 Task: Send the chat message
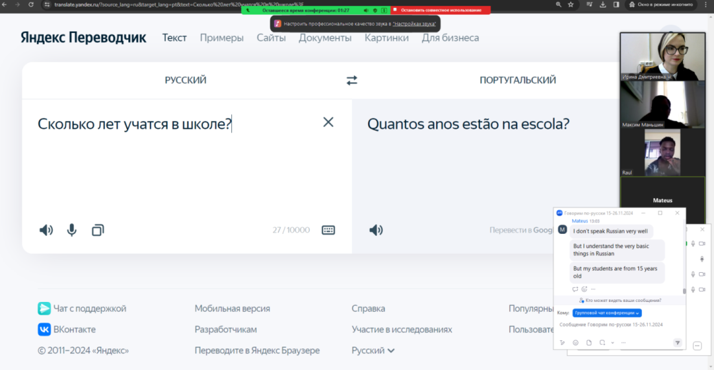(x=678, y=343)
